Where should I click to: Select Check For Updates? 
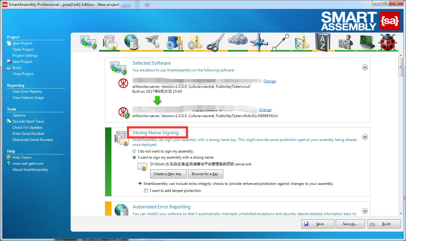pyautogui.click(x=28, y=128)
